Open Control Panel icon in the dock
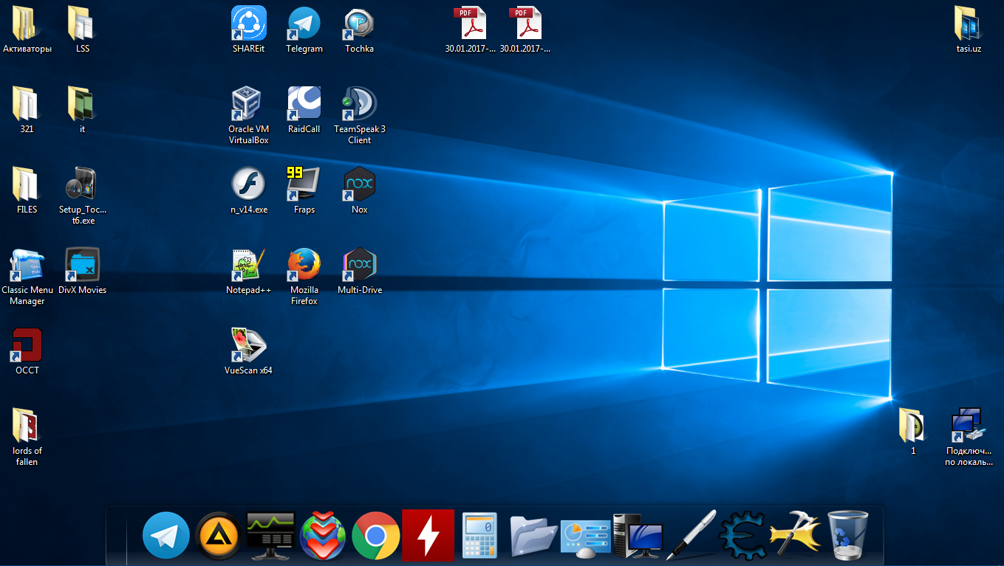 [586, 538]
